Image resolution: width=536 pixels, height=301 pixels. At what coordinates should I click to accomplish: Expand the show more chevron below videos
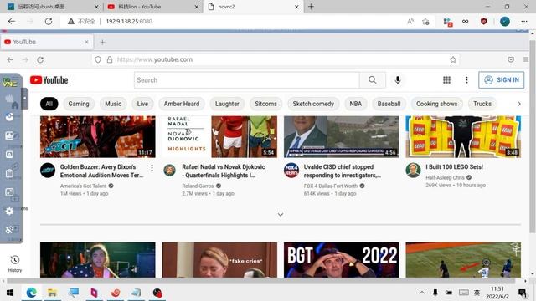(x=281, y=215)
